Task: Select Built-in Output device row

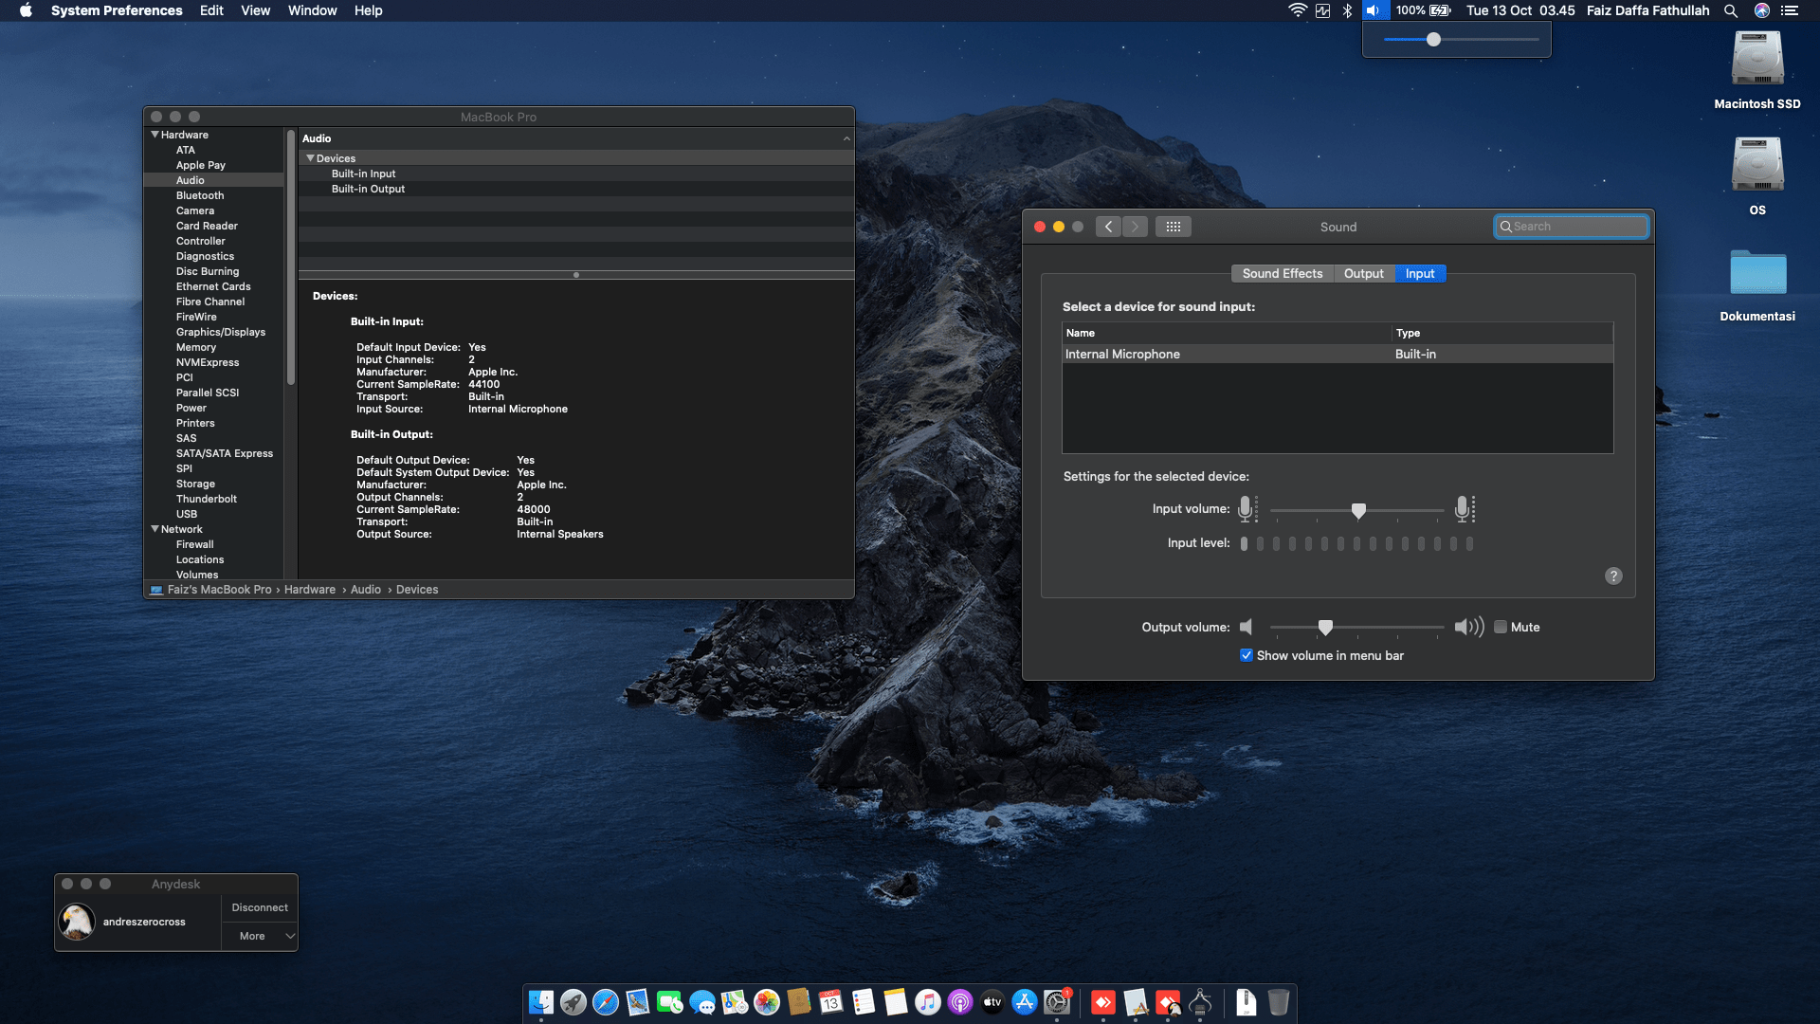Action: [x=576, y=189]
